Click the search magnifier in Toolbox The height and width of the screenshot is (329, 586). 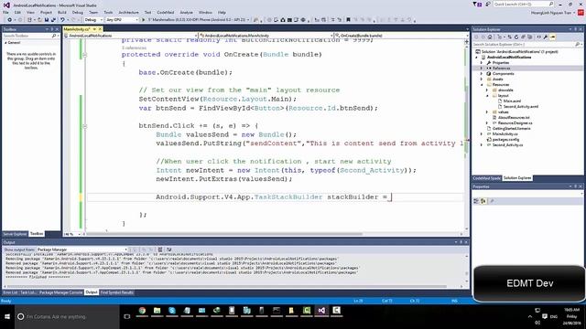[x=54, y=36]
